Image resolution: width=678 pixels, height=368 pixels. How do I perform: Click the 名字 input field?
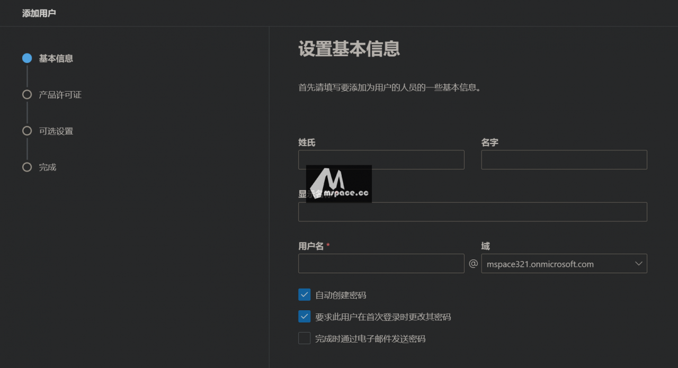click(564, 159)
